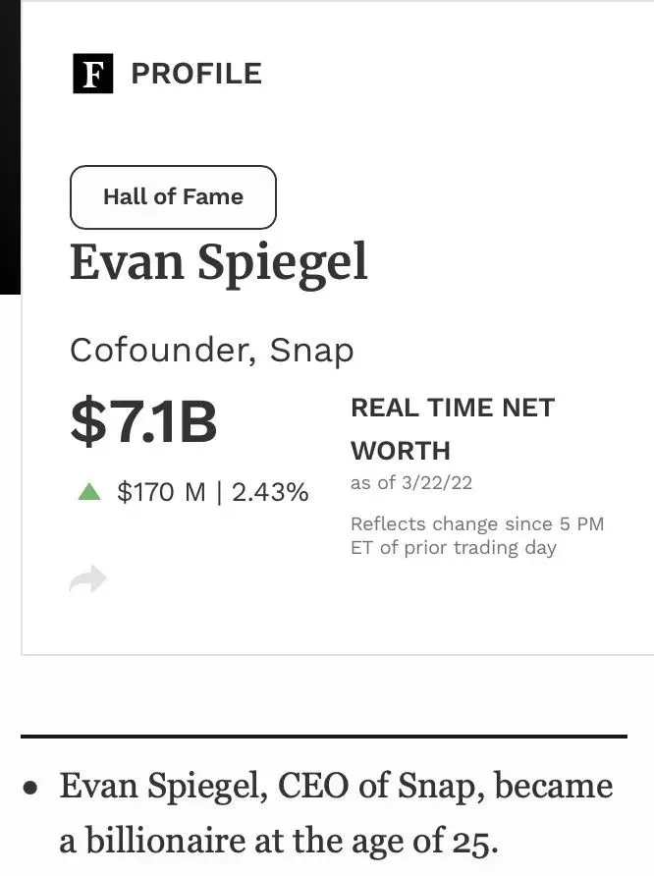
Task: Click the black horizontal divider line
Action: point(324,736)
